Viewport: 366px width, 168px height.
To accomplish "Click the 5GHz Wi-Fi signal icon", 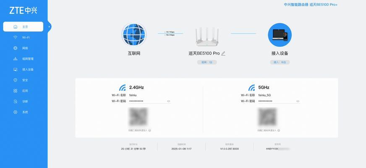I will (x=252, y=88).
